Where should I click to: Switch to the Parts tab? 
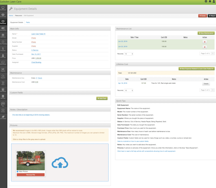point(28,23)
